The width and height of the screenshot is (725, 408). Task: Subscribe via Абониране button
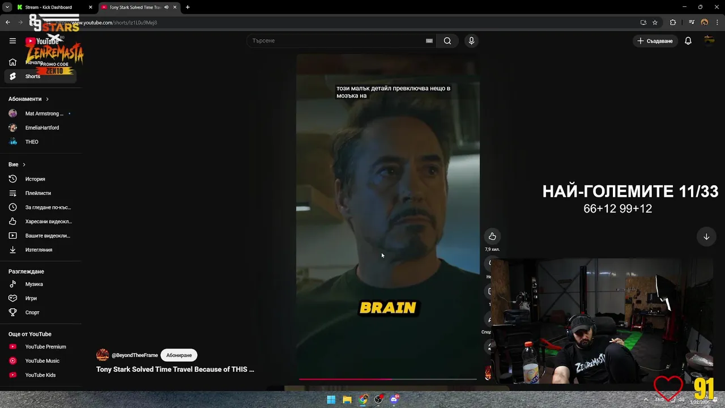[x=179, y=355]
